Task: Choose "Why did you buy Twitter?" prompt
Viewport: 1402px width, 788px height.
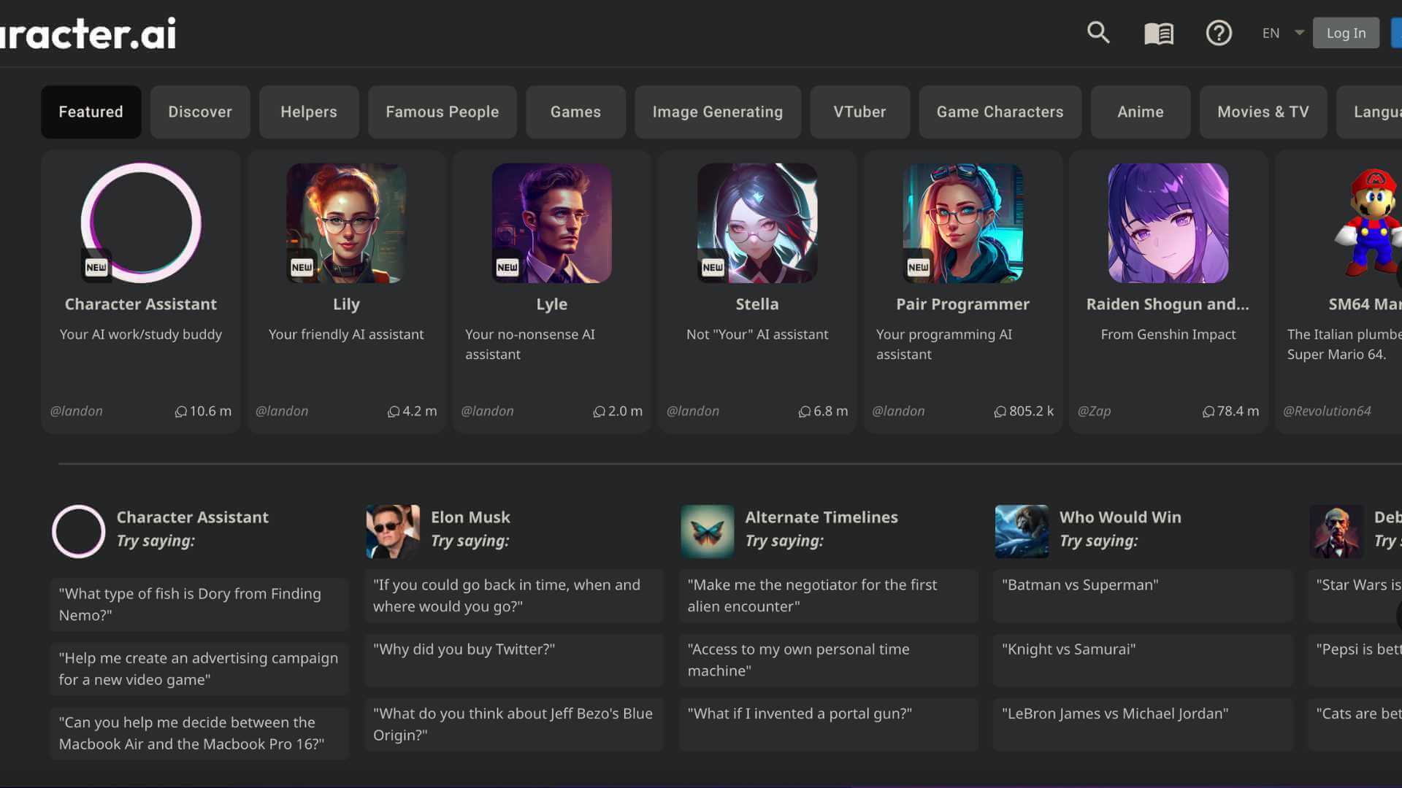Action: click(464, 649)
